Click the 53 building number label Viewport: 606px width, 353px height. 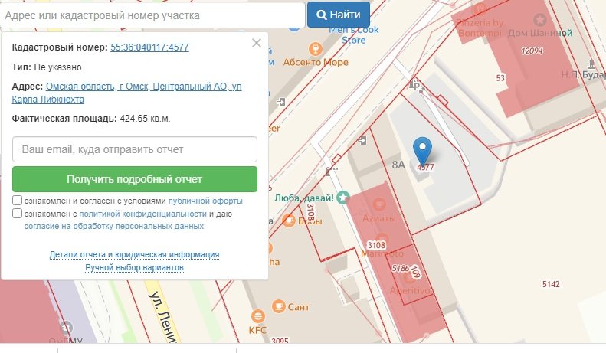500,78
